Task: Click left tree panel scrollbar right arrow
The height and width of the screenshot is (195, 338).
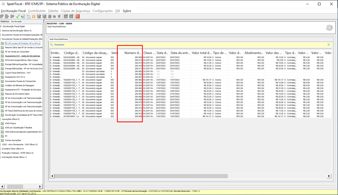Action: click(40, 186)
